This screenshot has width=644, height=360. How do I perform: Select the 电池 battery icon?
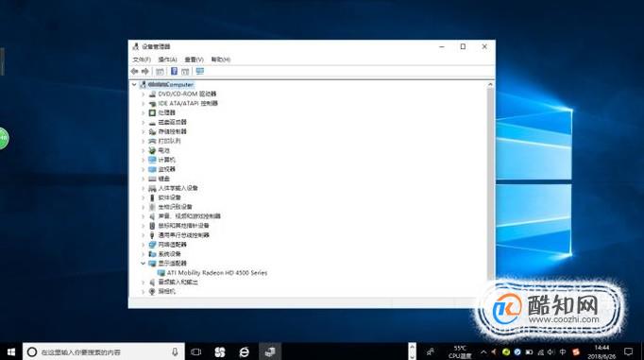[x=152, y=150]
